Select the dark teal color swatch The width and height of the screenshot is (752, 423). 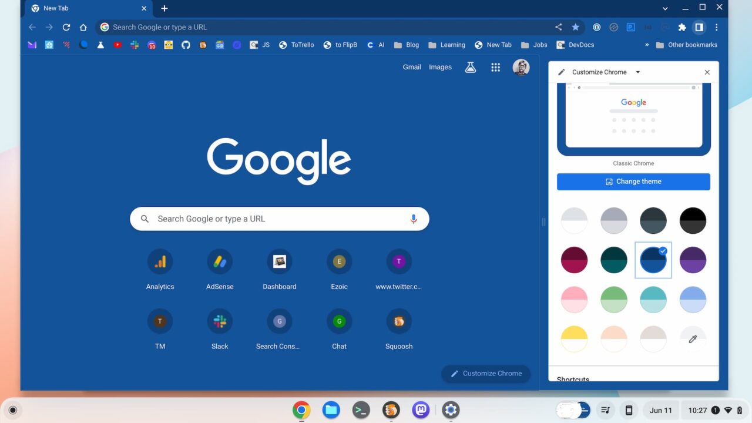pyautogui.click(x=614, y=260)
